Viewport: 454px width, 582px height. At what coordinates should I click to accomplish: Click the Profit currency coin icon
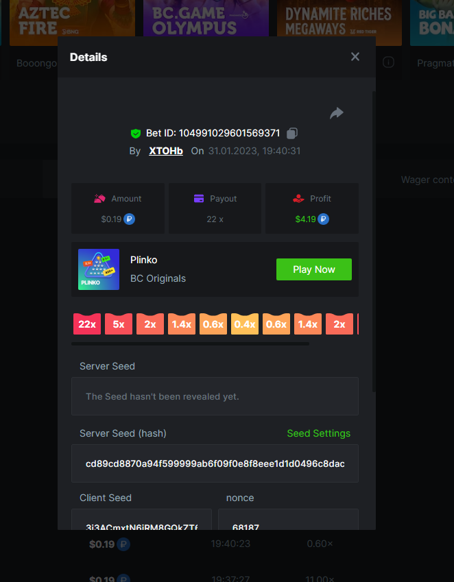click(324, 219)
